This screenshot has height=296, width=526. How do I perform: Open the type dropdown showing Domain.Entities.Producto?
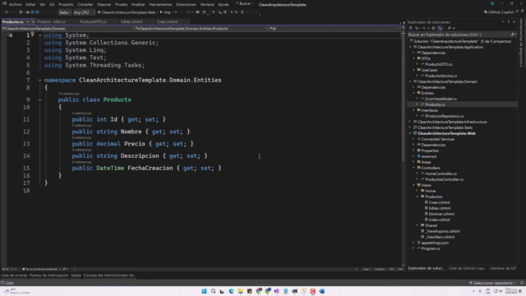pos(201,29)
